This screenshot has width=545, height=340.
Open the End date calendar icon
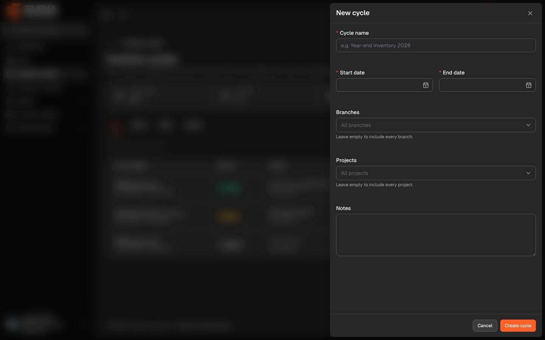529,85
